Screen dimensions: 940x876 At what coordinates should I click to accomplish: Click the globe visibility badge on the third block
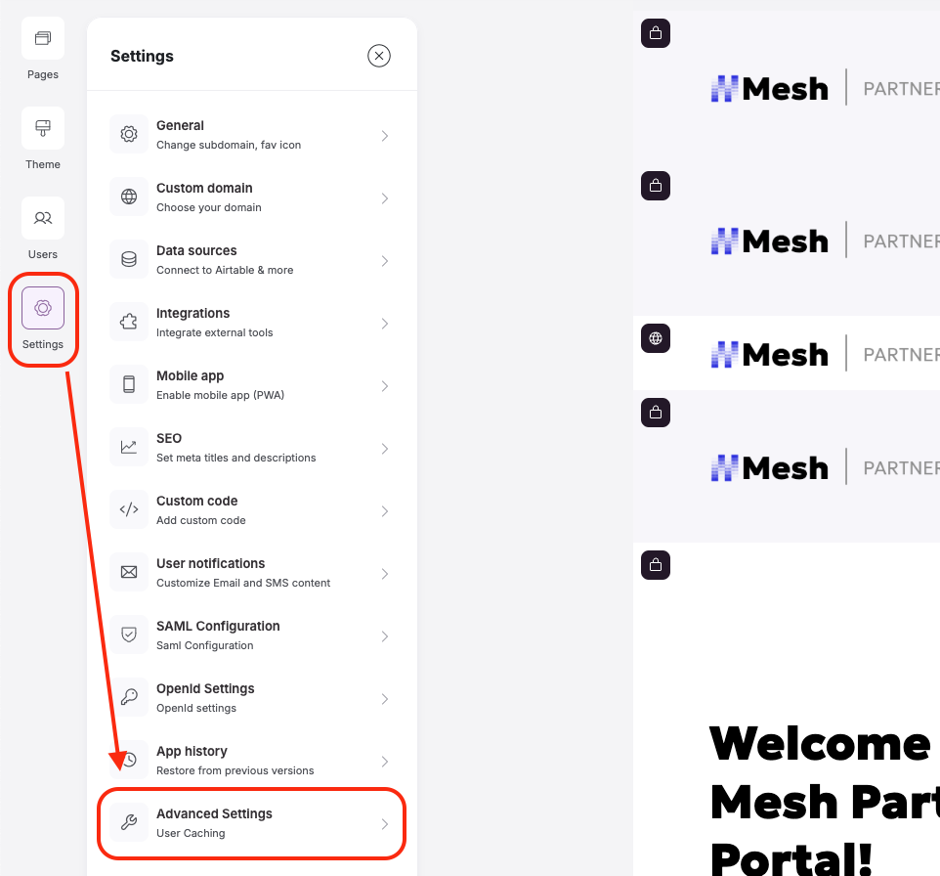coord(655,337)
